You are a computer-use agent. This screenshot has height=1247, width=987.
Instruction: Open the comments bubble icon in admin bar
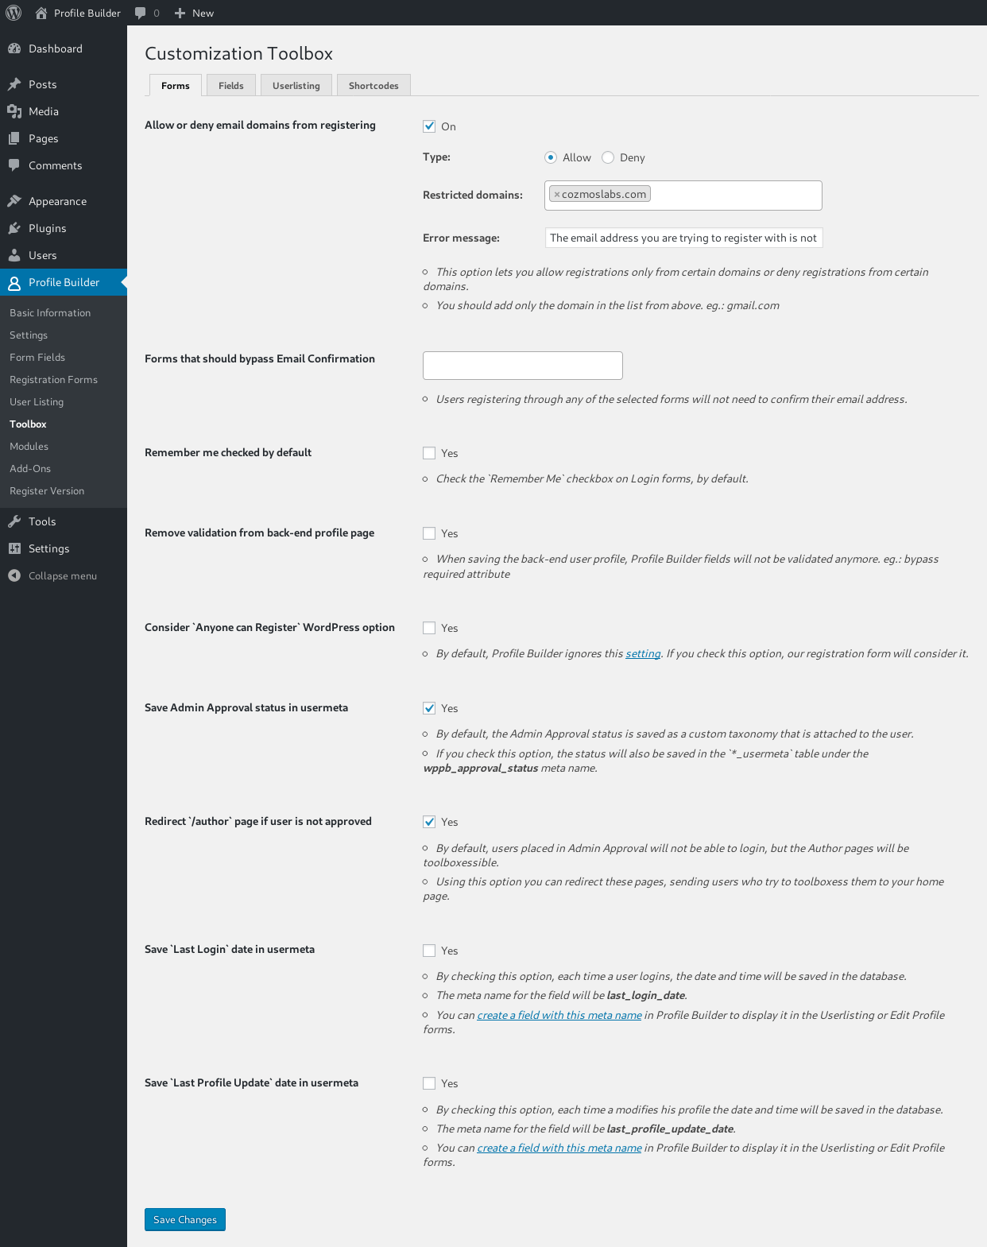141,13
